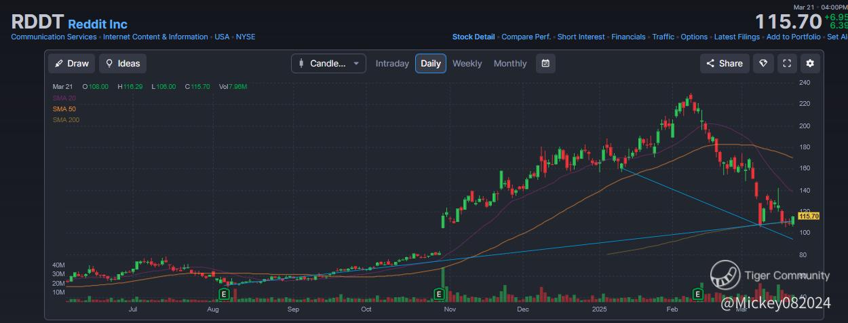Open the Draw tools button
Image resolution: width=848 pixels, height=323 pixels.
72,63
